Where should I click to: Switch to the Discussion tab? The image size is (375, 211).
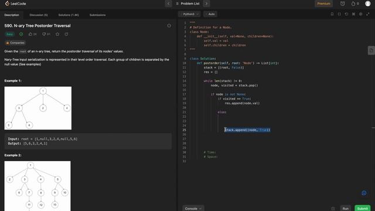tap(39, 15)
